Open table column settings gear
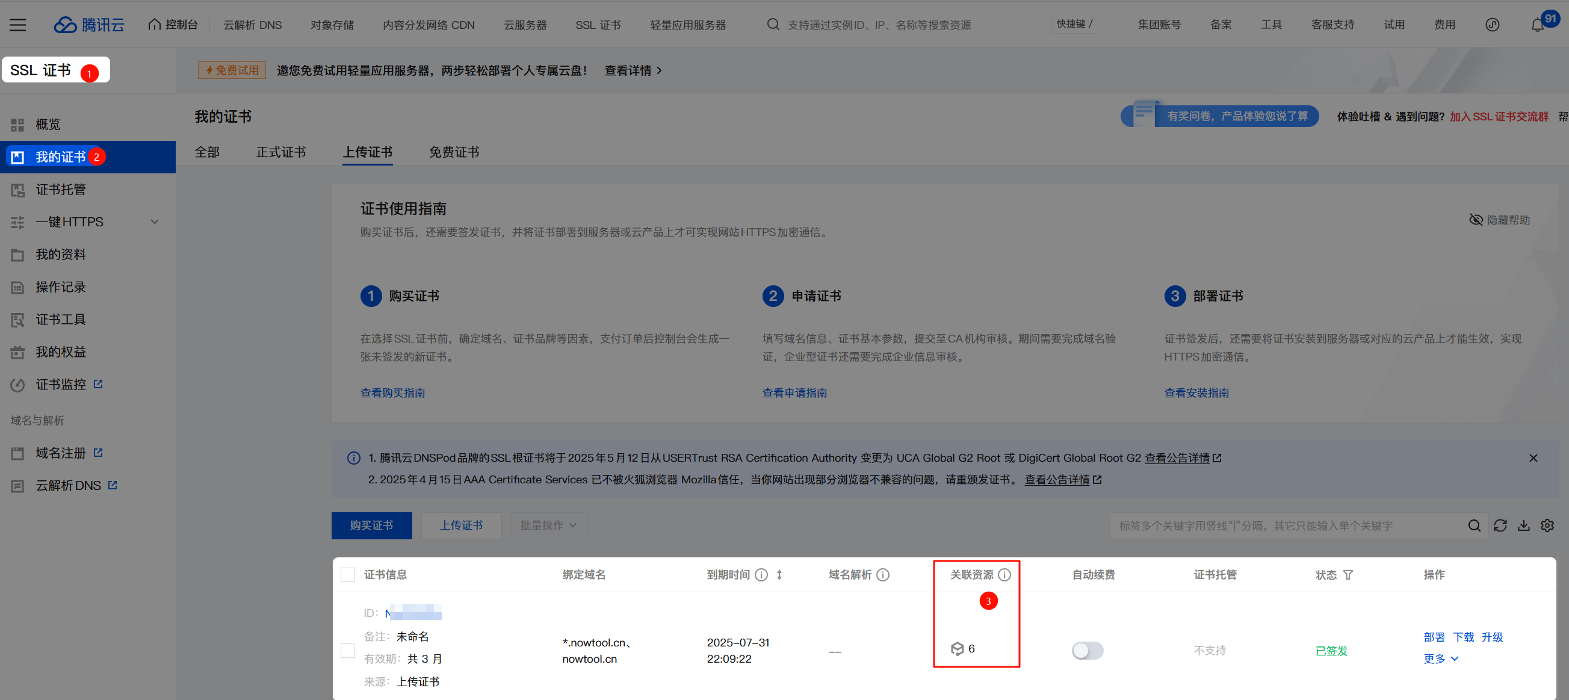 (x=1547, y=525)
